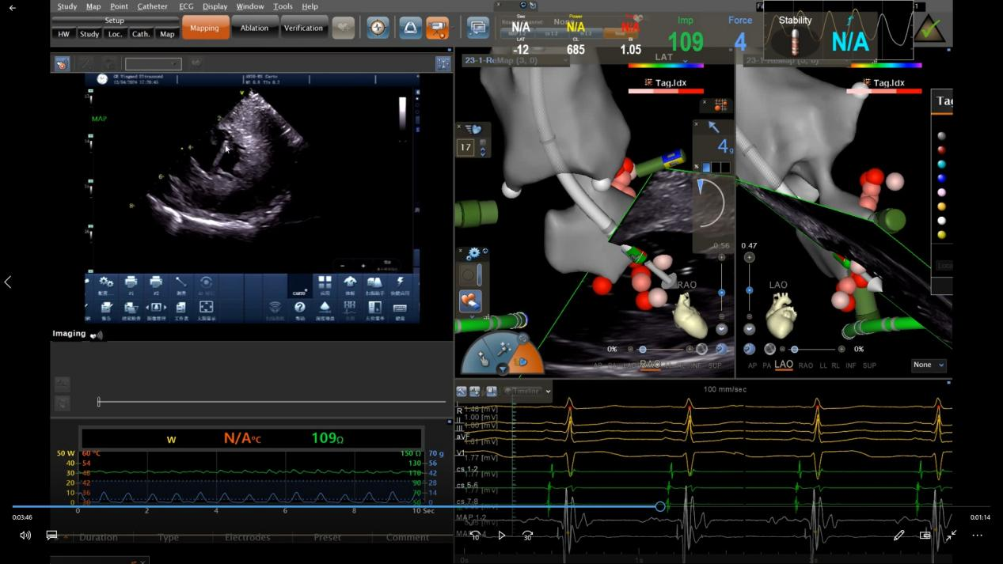This screenshot has width=1003, height=564.
Task: Click the orange camera viewer toolbar icon
Action: point(437,28)
